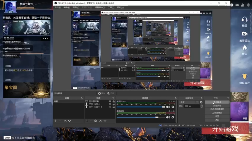Click the transition duration 300 ms field
252x141 pixels.
192,106
